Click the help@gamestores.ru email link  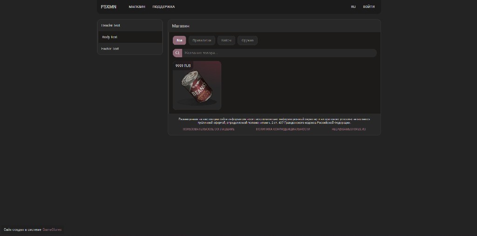click(x=348, y=129)
